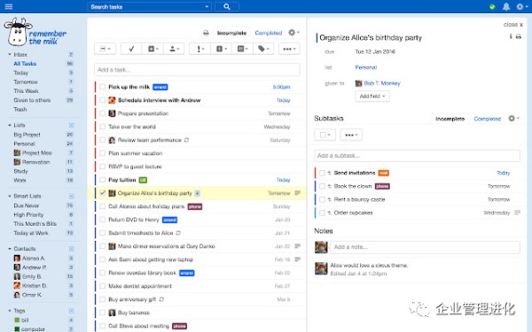
Task: Collapse the Tags section
Action: pyautogui.click(x=10, y=311)
